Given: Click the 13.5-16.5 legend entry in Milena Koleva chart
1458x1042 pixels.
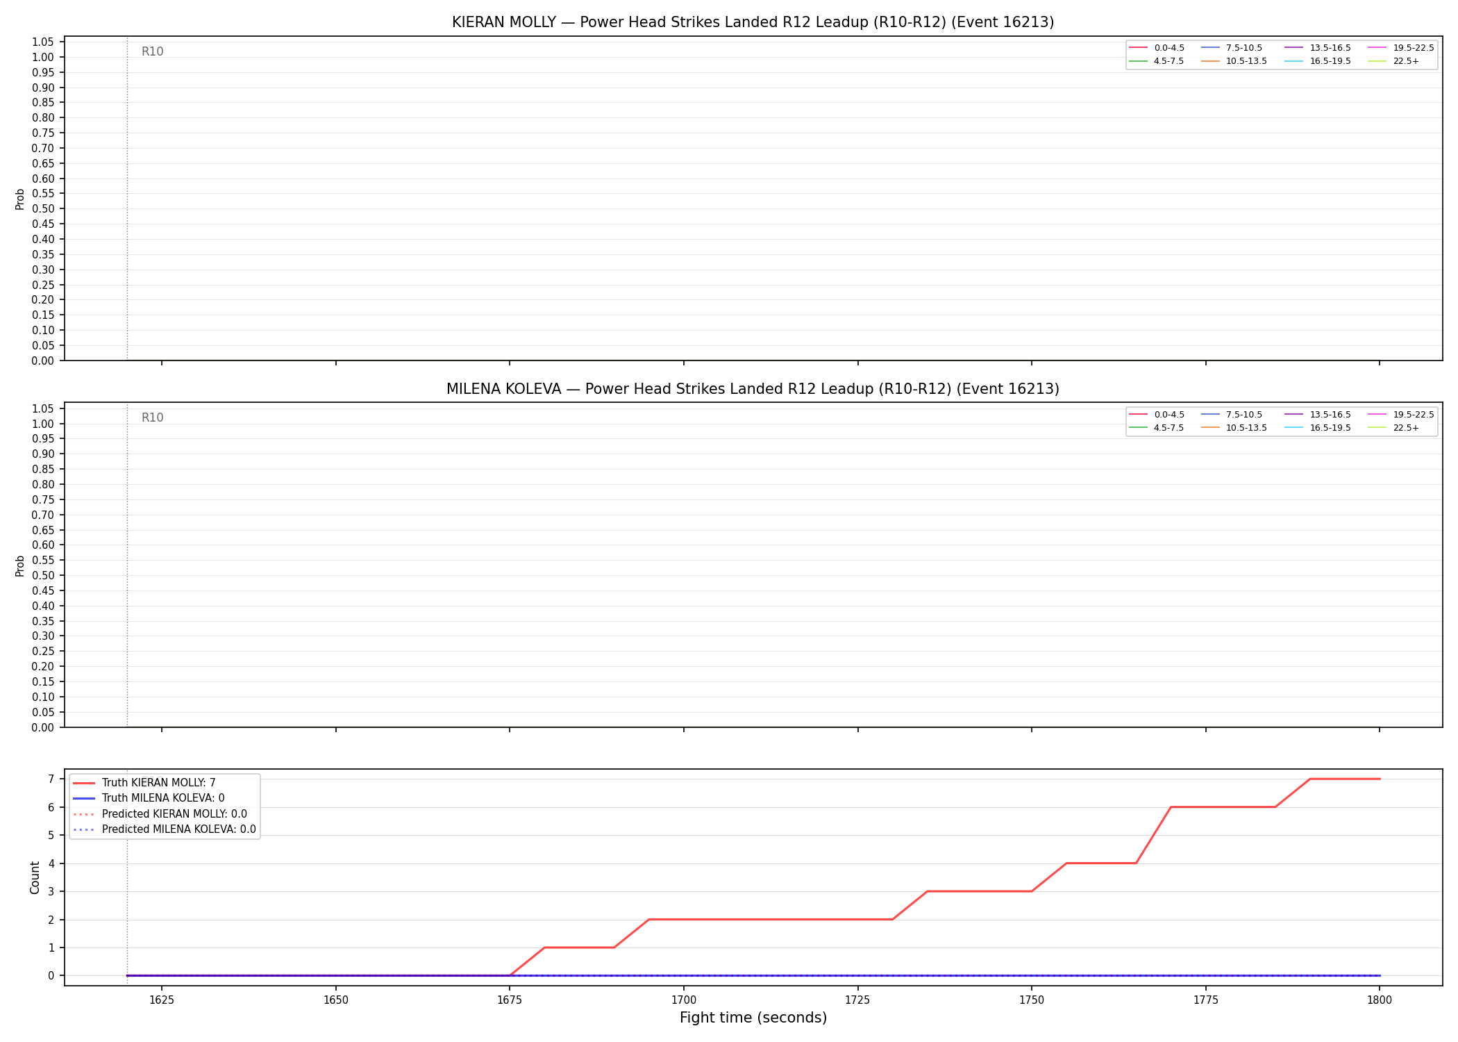Looking at the screenshot, I should [x=1318, y=415].
